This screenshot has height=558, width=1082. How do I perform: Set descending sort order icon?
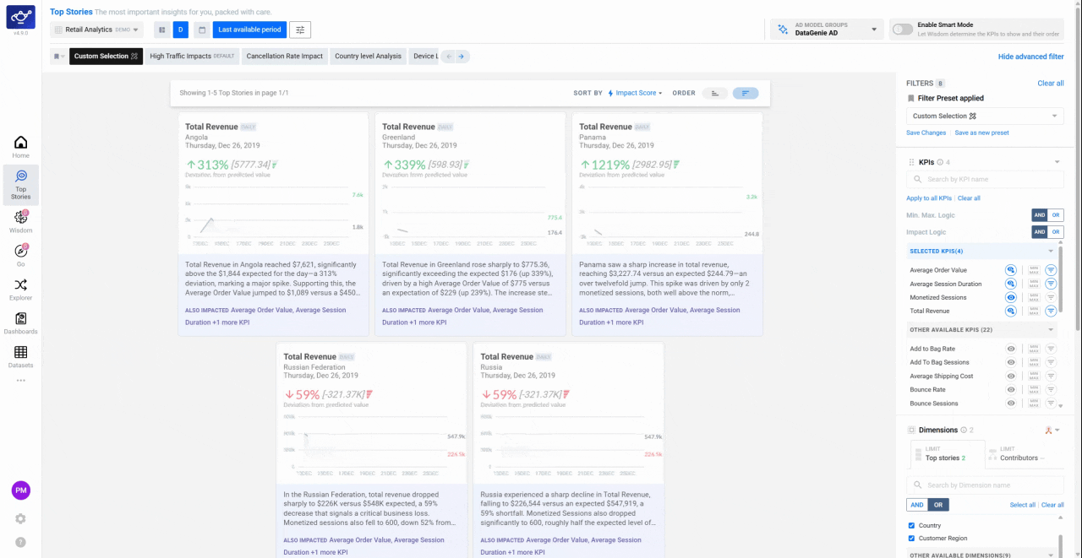pyautogui.click(x=746, y=93)
